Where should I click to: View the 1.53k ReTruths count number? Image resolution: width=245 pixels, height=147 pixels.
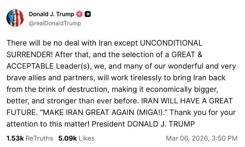coord(15,138)
